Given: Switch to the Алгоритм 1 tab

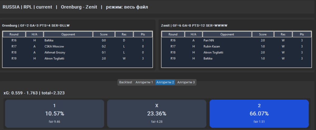Looking at the screenshot, I should 144,82.
